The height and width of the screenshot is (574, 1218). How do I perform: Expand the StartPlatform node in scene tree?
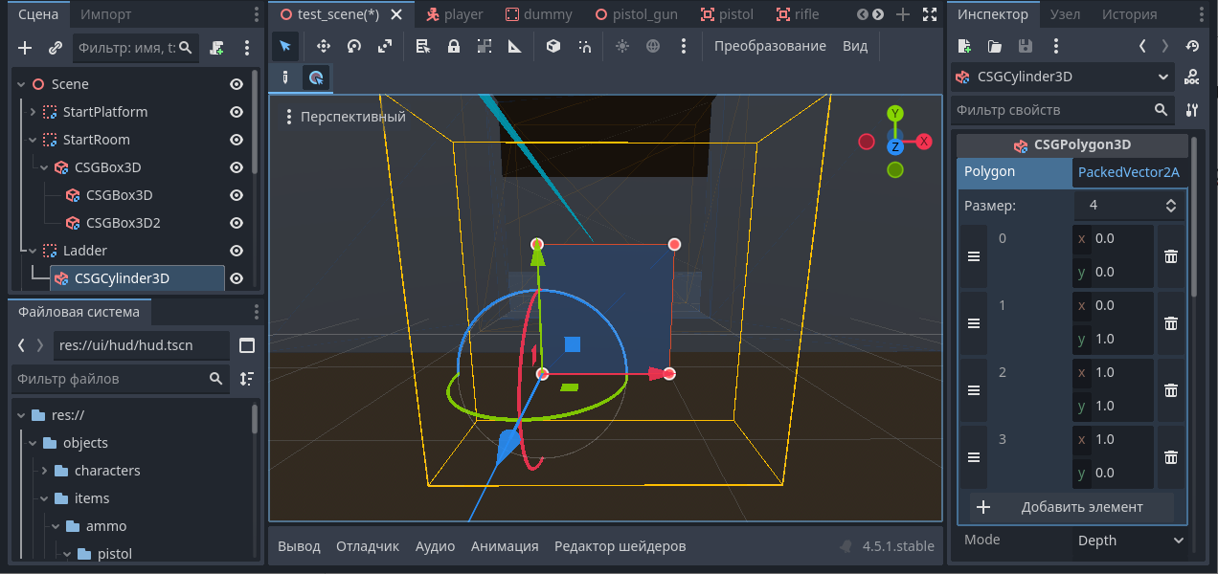point(33,112)
